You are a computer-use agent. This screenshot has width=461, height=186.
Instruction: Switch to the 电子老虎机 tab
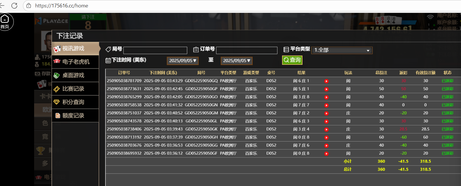click(75, 62)
